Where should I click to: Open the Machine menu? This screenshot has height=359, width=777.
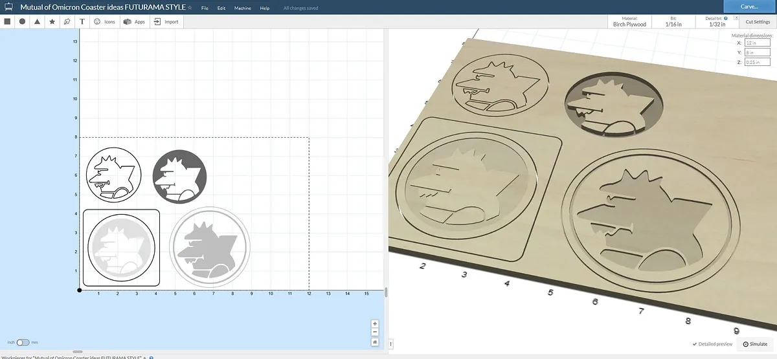point(243,8)
